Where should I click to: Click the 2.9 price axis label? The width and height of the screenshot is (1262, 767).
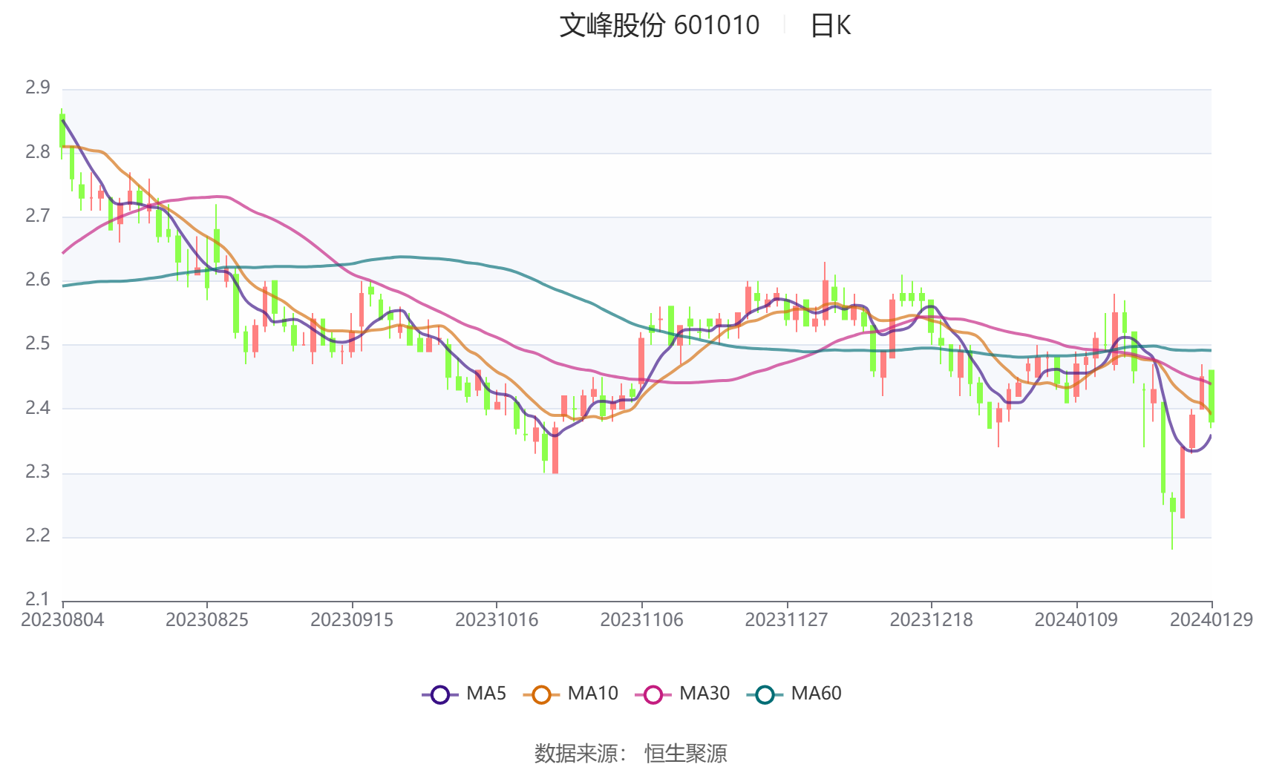coord(38,88)
